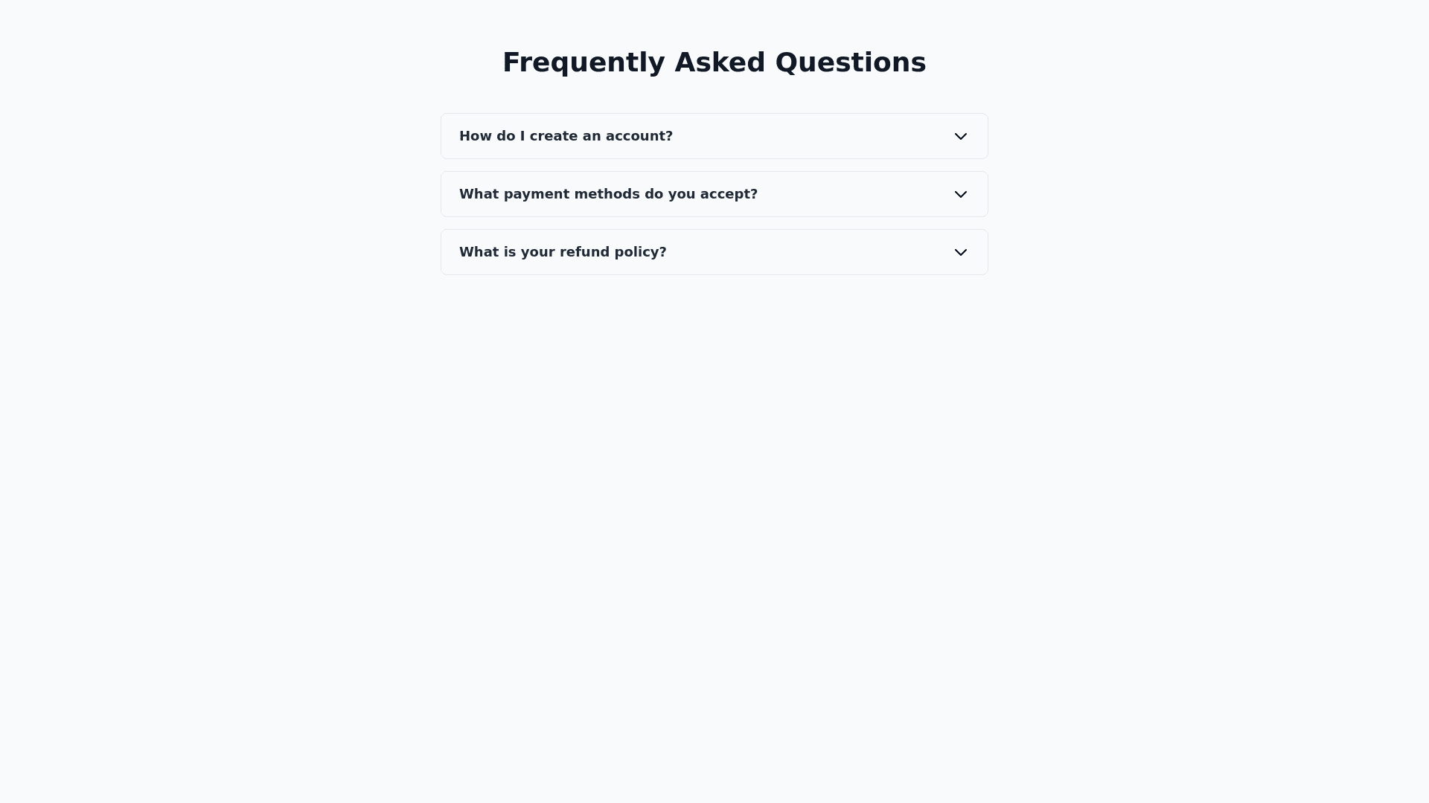Click the word "Questions" in the page title
1429x803 pixels.
click(850, 62)
